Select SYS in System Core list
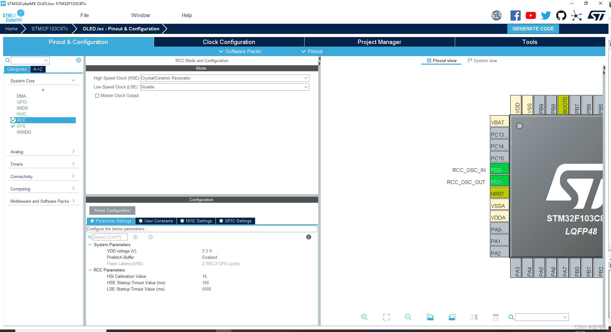 click(21, 126)
